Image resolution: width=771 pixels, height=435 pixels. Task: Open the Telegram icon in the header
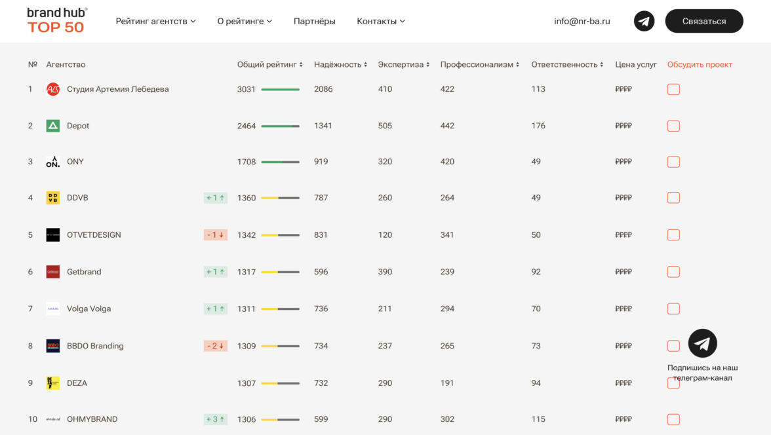pos(644,21)
